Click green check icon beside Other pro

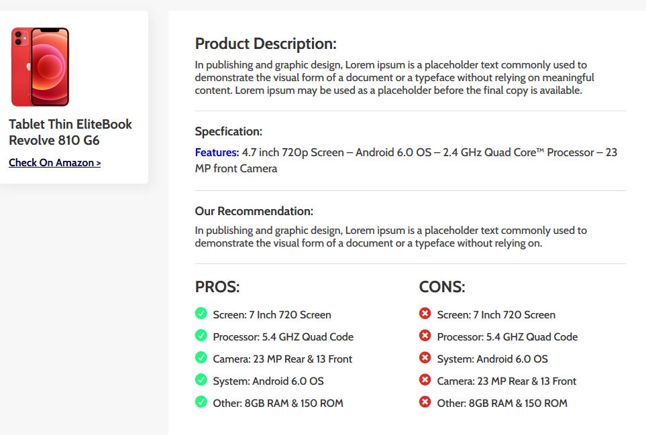(x=201, y=401)
